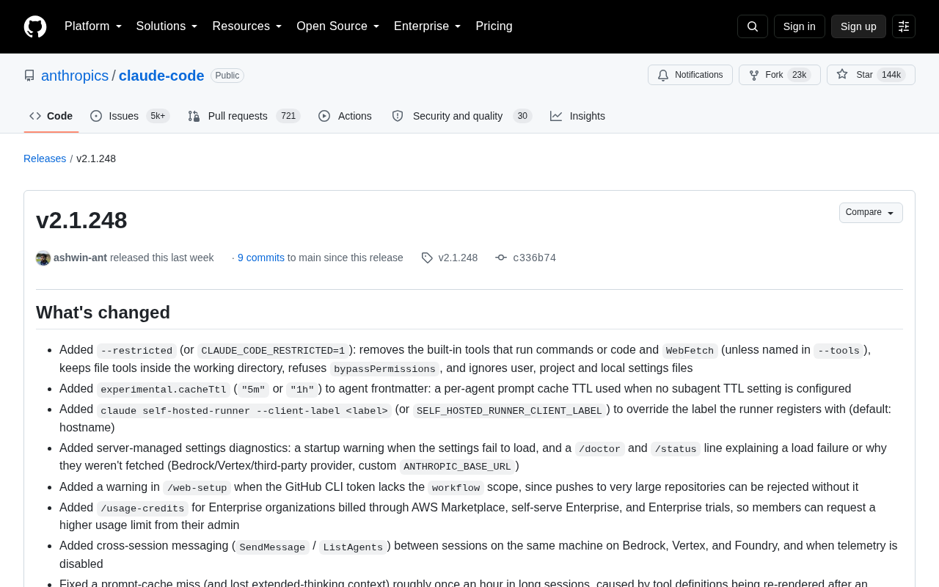Open the appearance settings icon button
Image resolution: width=939 pixels, height=587 pixels.
pos(904,26)
